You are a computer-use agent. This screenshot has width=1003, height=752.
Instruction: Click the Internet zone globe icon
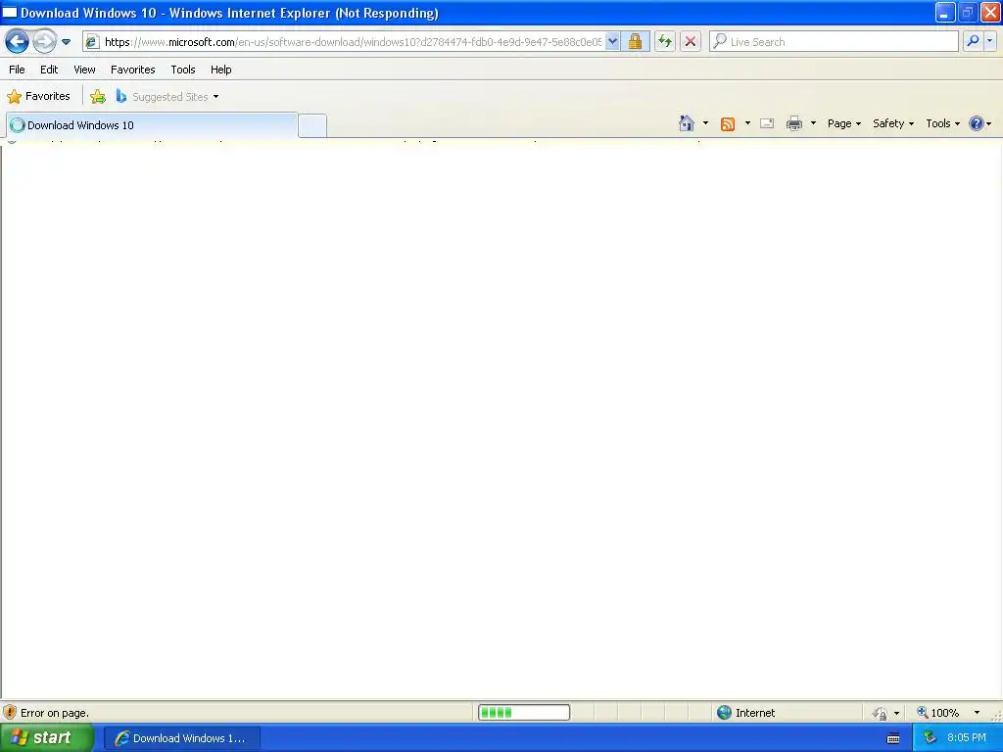coord(724,713)
